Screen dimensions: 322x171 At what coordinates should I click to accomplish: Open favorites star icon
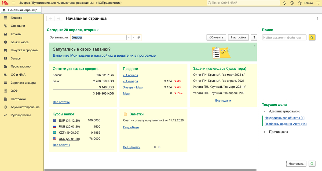pos(300,3)
